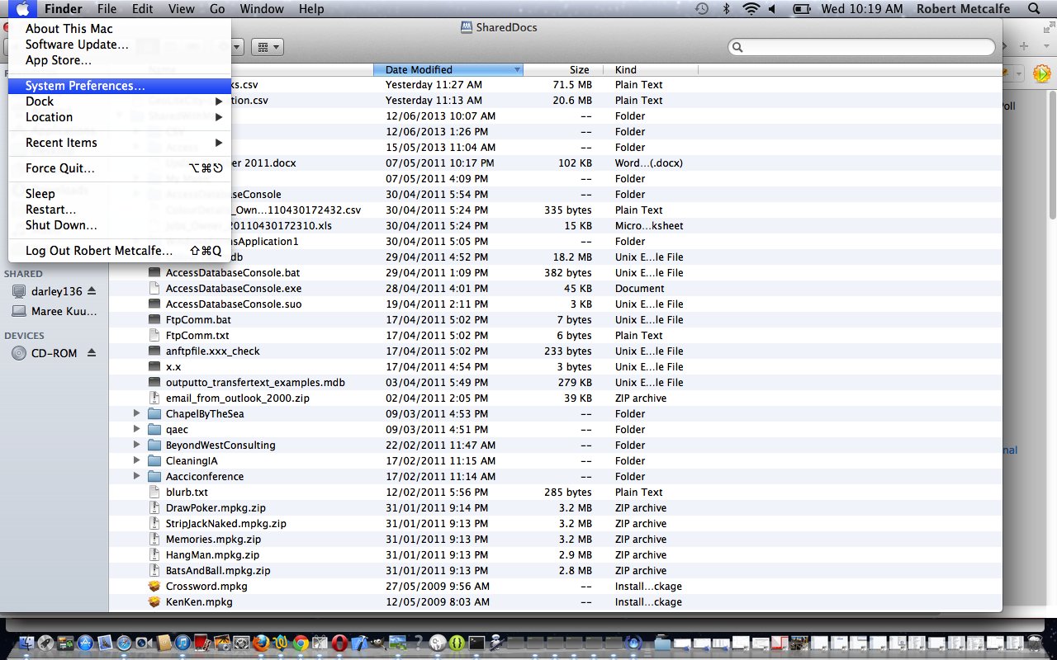Open the arrange-by dropdown in the Finder toolbar
Viewport: 1057px width, 660px height.
[268, 47]
